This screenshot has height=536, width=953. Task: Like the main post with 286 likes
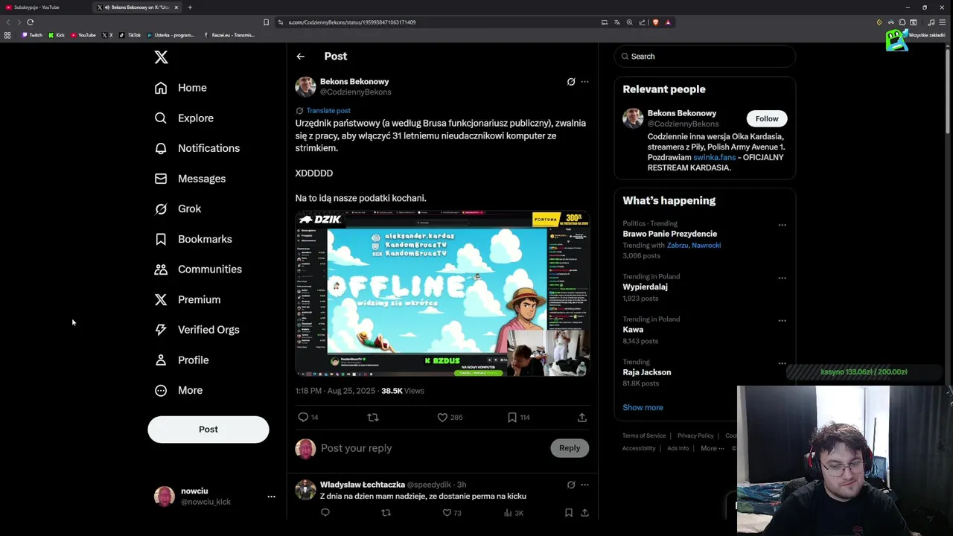coord(442,418)
